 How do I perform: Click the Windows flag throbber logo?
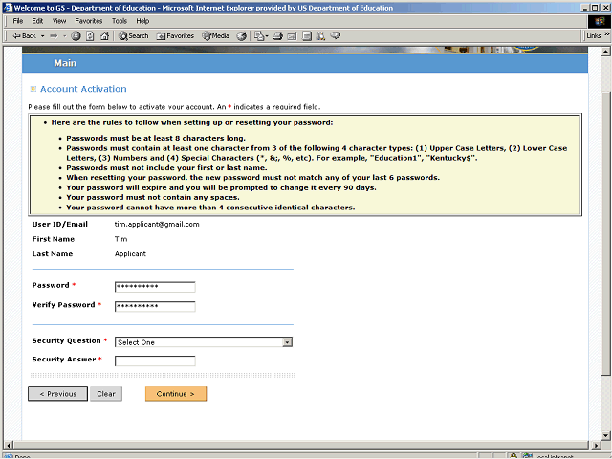coord(600,21)
